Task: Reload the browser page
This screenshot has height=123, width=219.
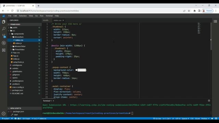Action: pyautogui.click(x=12, y=11)
